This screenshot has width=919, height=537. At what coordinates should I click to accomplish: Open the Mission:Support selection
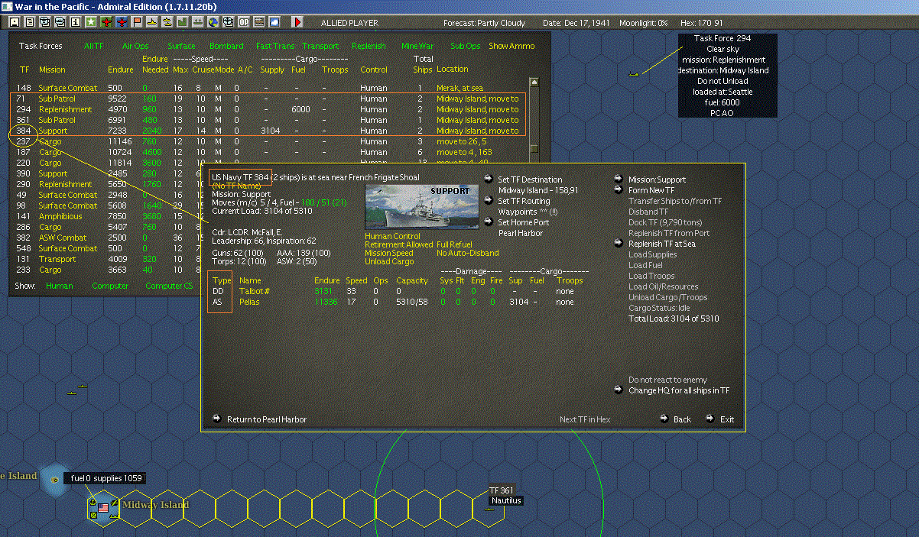coord(657,180)
